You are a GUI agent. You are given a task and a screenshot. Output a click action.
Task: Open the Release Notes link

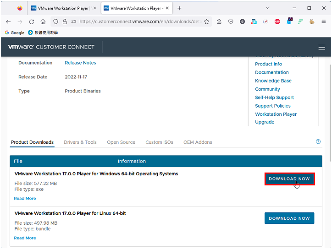tap(80, 63)
